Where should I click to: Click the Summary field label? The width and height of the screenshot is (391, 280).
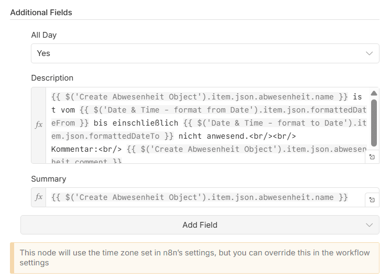click(49, 179)
